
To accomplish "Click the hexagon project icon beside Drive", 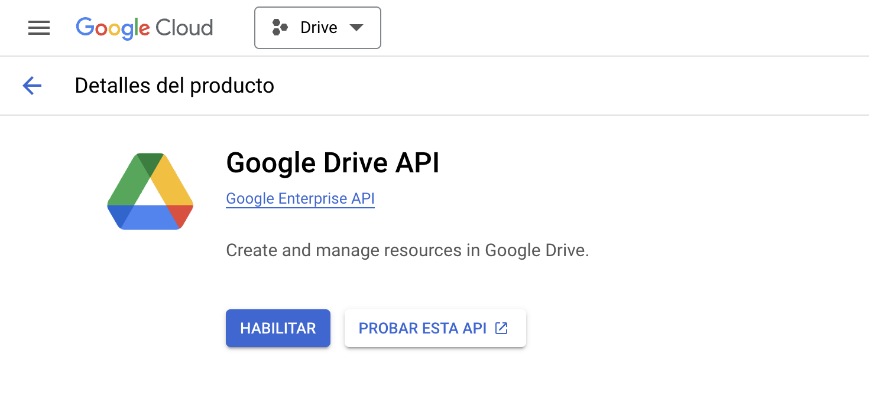I will pos(280,28).
